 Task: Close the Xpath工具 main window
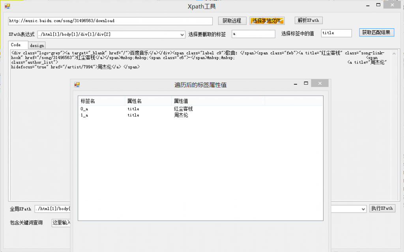[392, 5]
